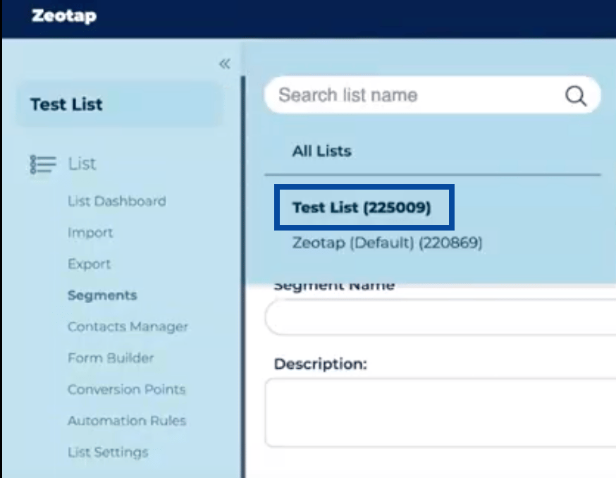616x478 pixels.
Task: Choose Zeotap (Default) (220869) list
Action: (x=387, y=243)
